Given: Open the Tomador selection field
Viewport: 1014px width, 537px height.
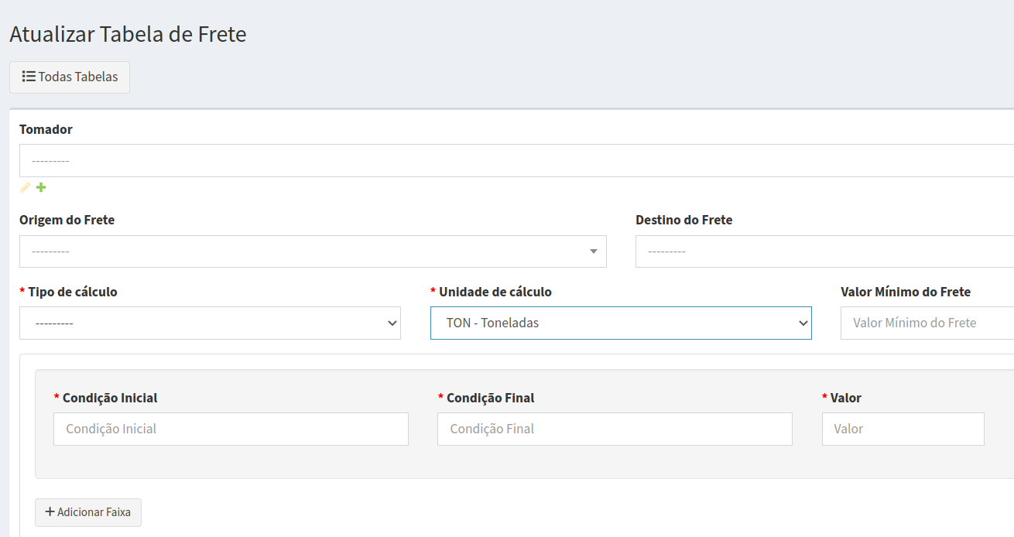Looking at the screenshot, I should pyautogui.click(x=511, y=161).
